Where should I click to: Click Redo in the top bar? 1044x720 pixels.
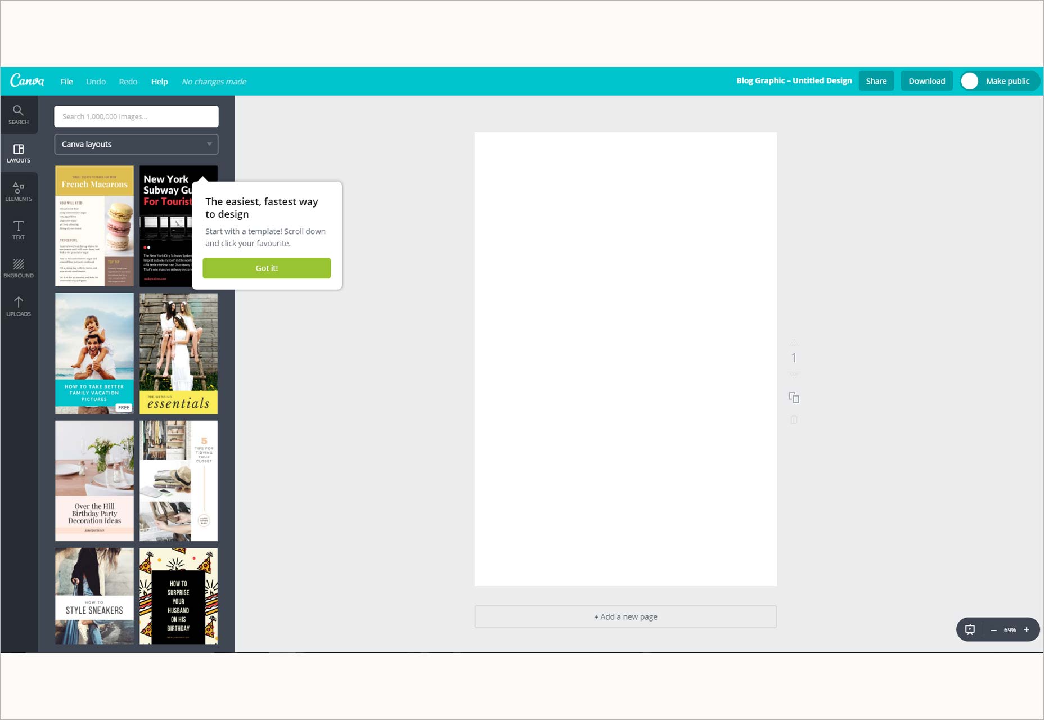128,82
